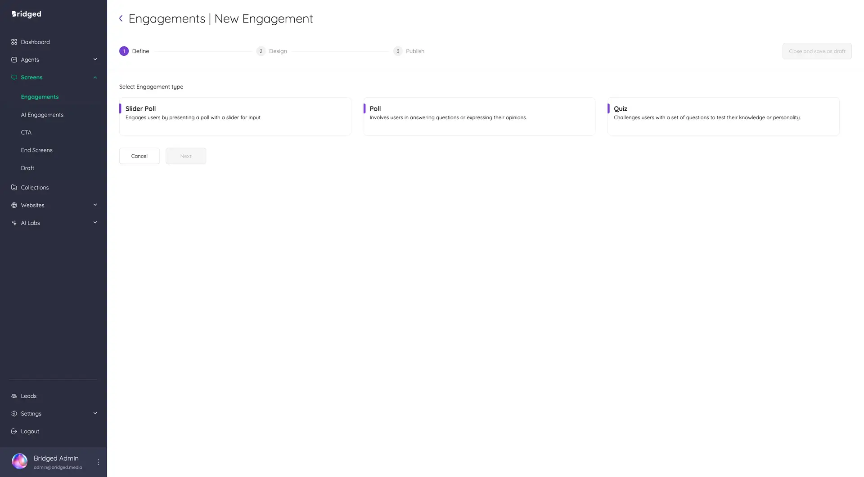Click the Websites globe icon
This screenshot has width=864, height=477.
pyautogui.click(x=14, y=205)
